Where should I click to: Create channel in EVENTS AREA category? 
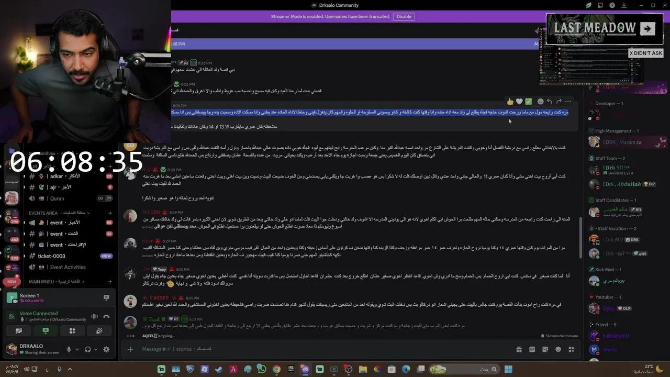point(110,213)
